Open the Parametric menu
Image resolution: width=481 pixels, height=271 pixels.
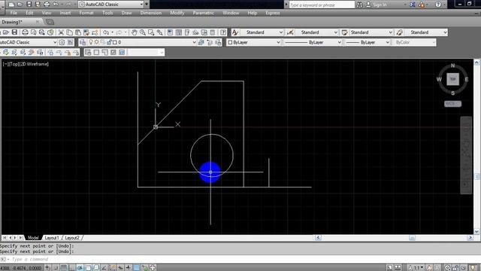click(203, 13)
